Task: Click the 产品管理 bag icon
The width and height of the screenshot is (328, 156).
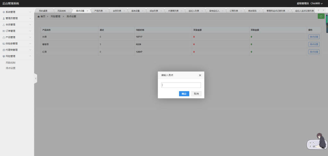Action: 4,37
